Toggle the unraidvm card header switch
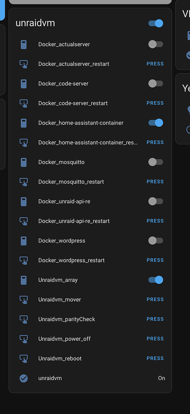Image resolution: width=190 pixels, height=414 pixels. click(156, 23)
